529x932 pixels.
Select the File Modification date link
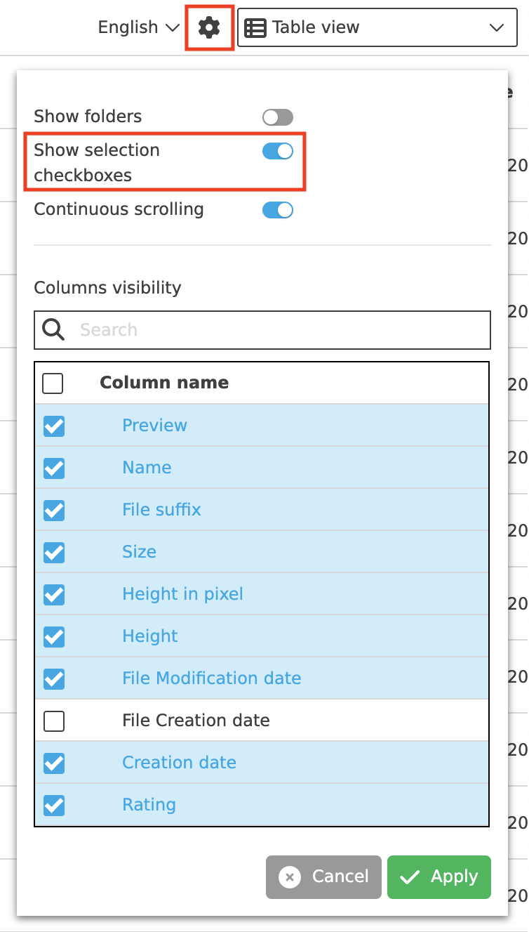click(212, 678)
